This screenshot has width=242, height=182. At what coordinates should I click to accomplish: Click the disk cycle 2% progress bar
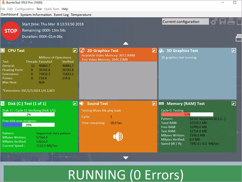(x=29, y=114)
